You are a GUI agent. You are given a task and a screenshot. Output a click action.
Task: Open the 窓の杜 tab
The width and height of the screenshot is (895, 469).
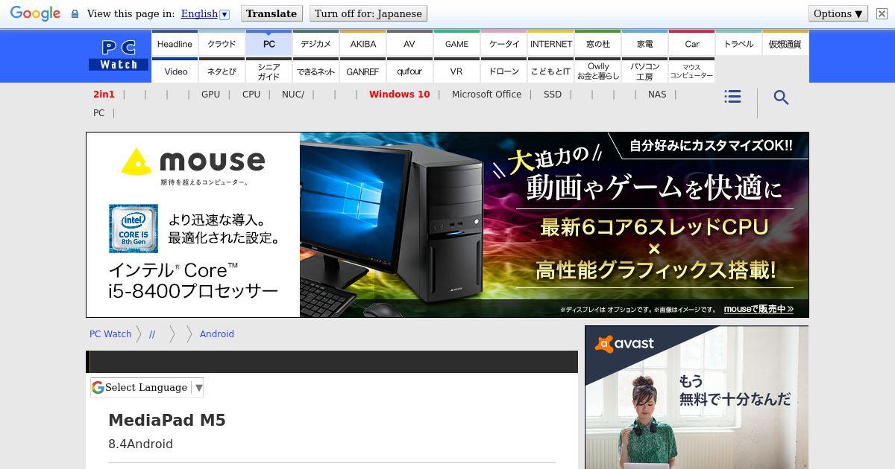(597, 44)
